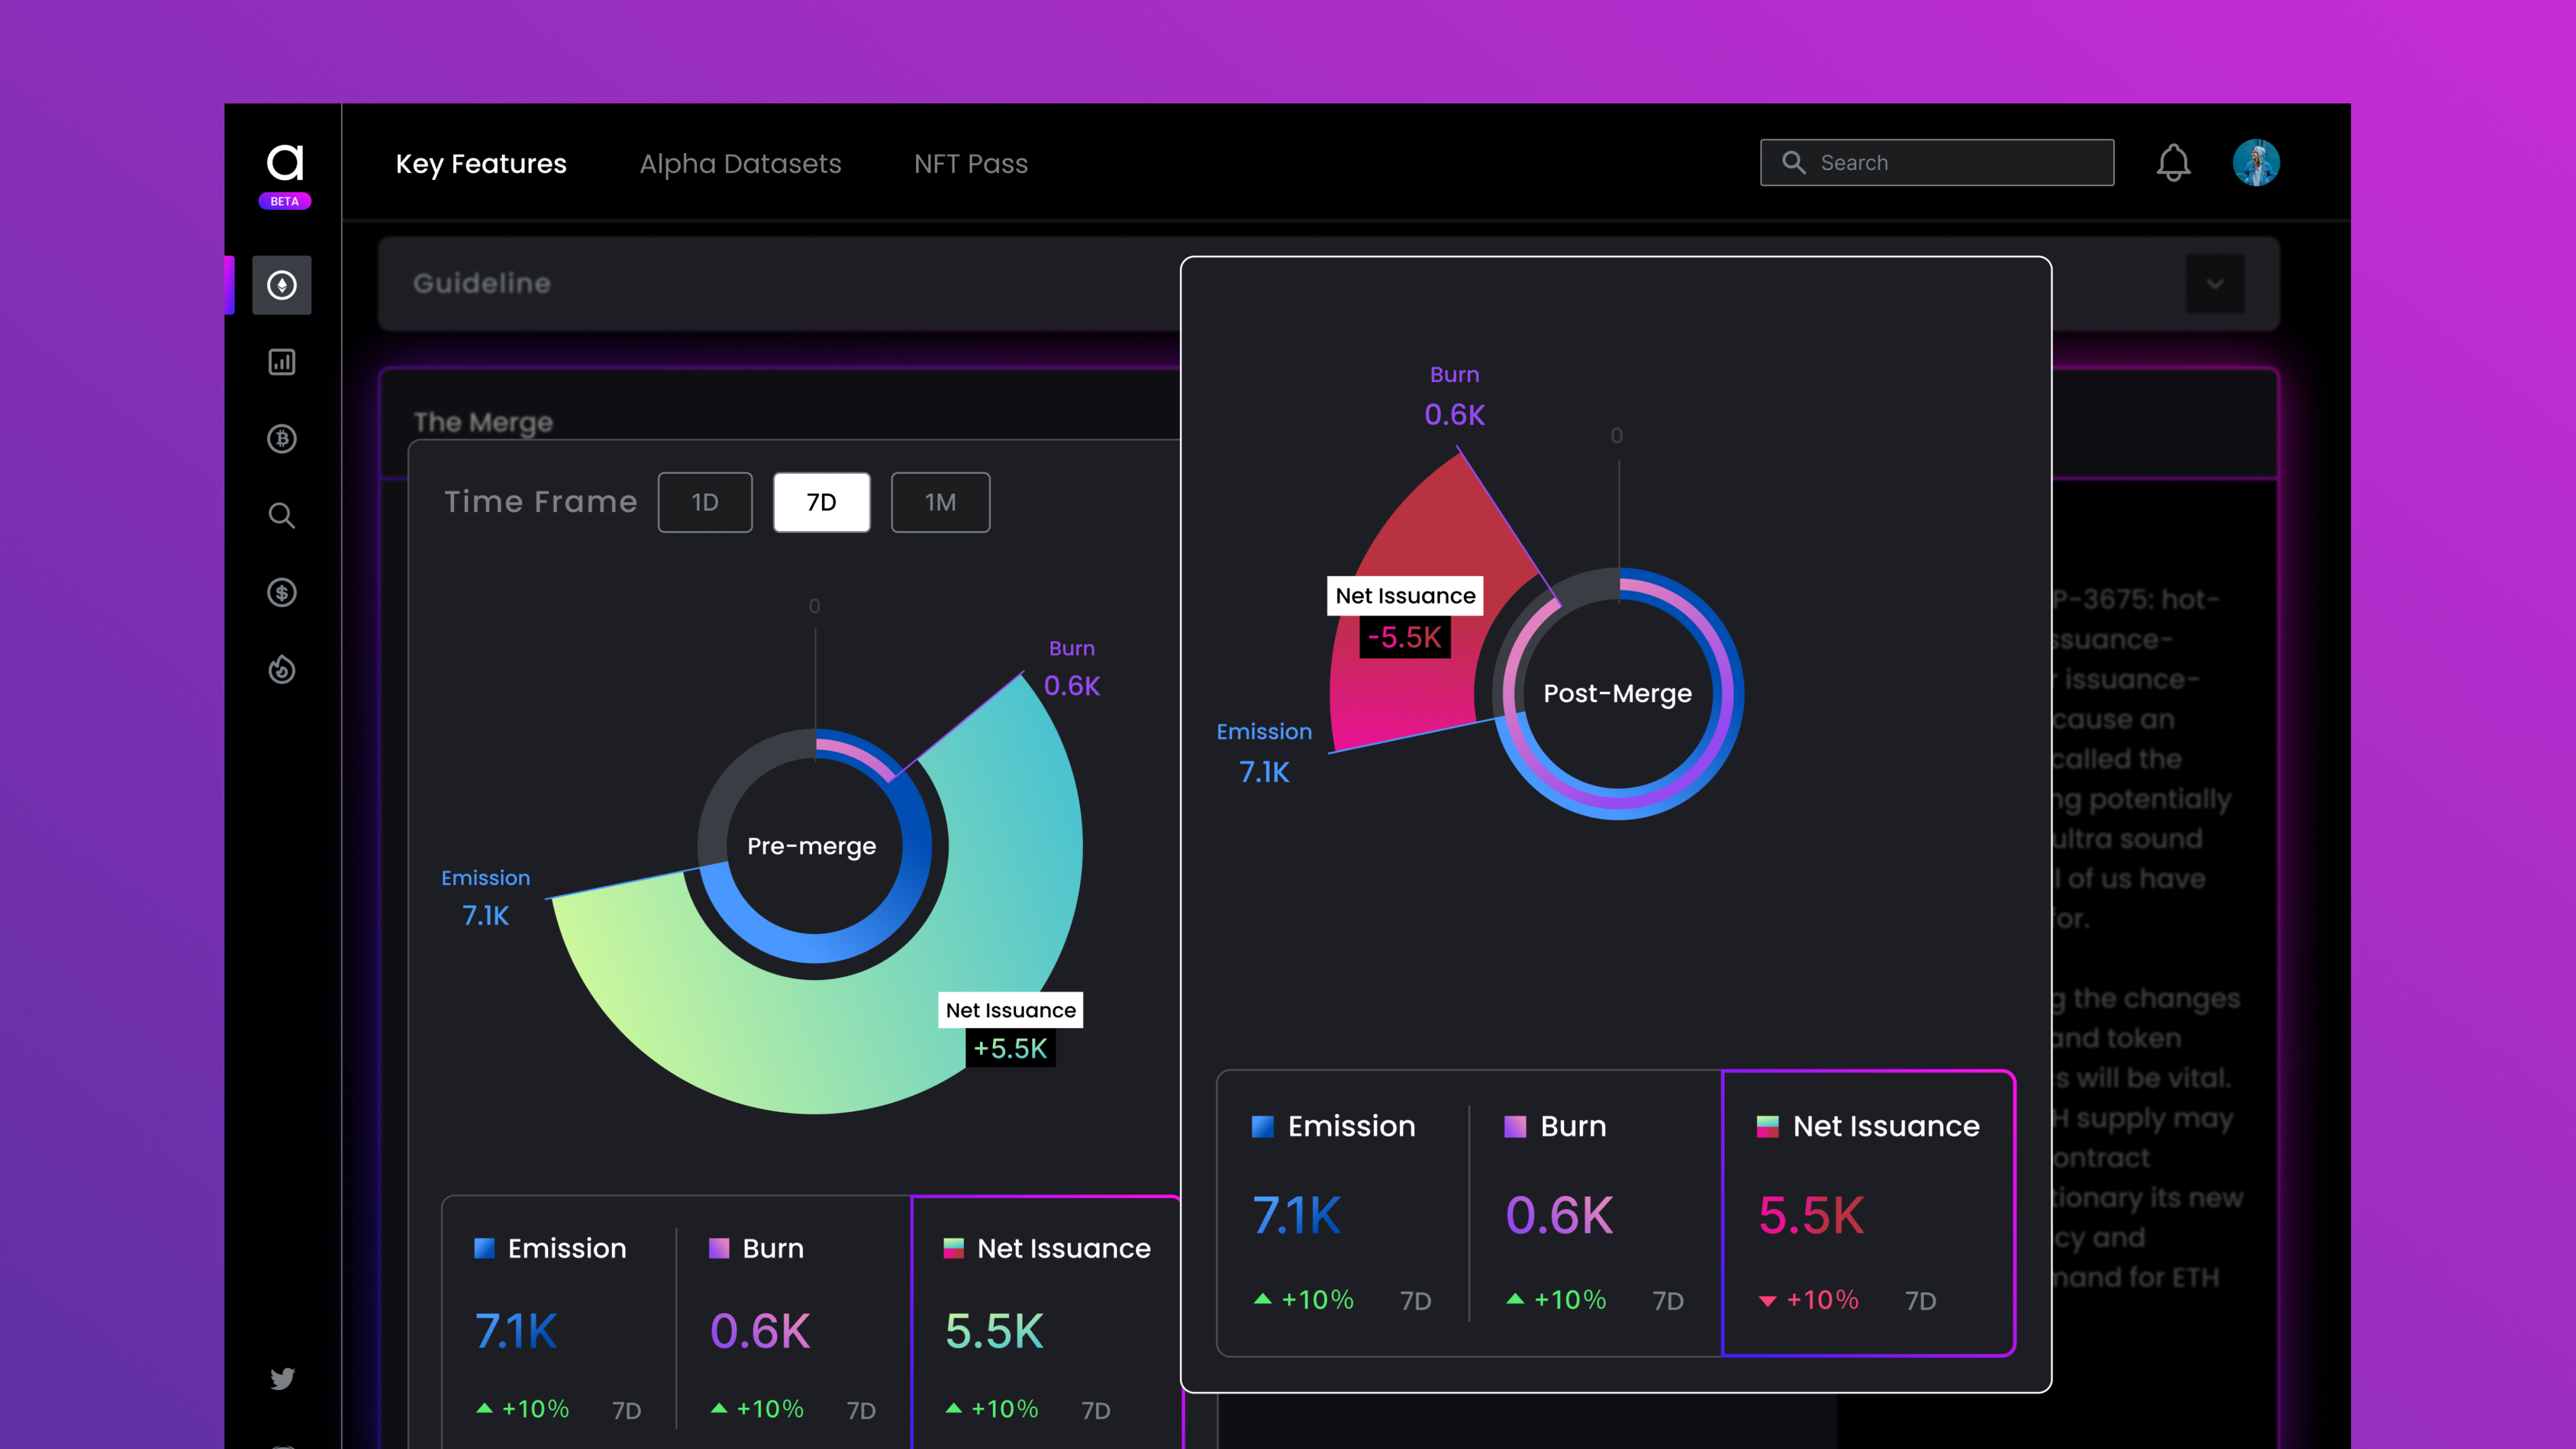
Task: Open the Twitter bird icon
Action: tap(282, 1378)
